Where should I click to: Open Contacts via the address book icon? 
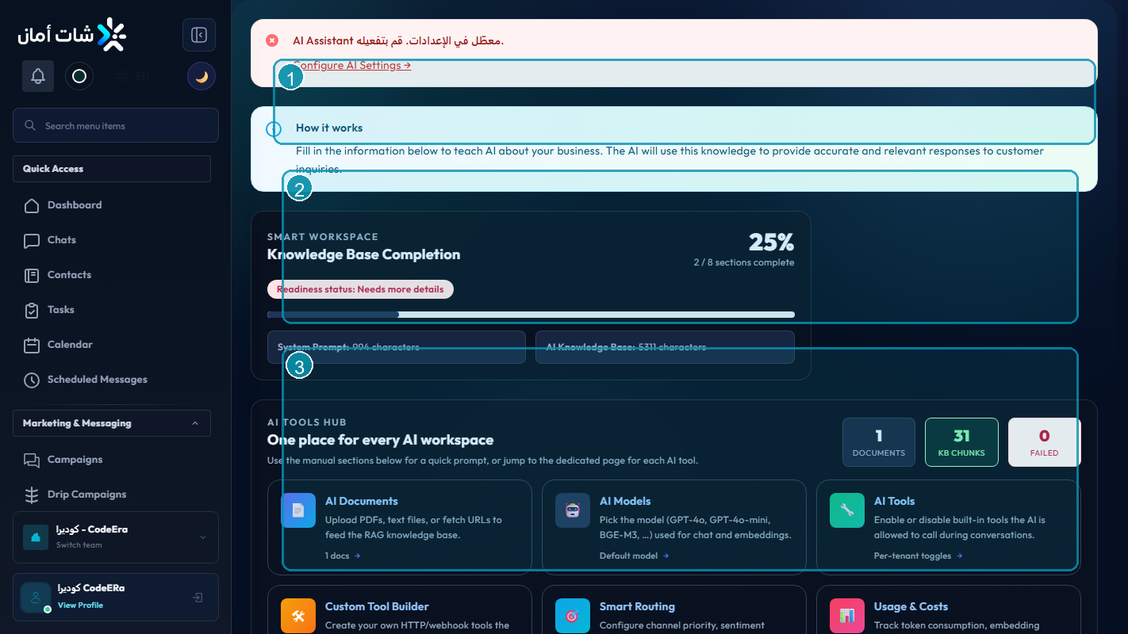point(32,275)
